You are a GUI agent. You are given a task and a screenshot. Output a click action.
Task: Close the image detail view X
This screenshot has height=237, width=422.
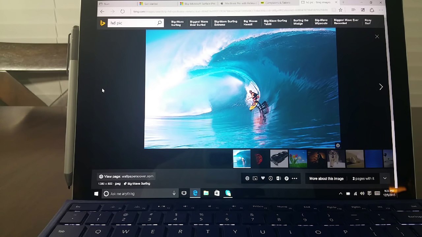point(377,37)
